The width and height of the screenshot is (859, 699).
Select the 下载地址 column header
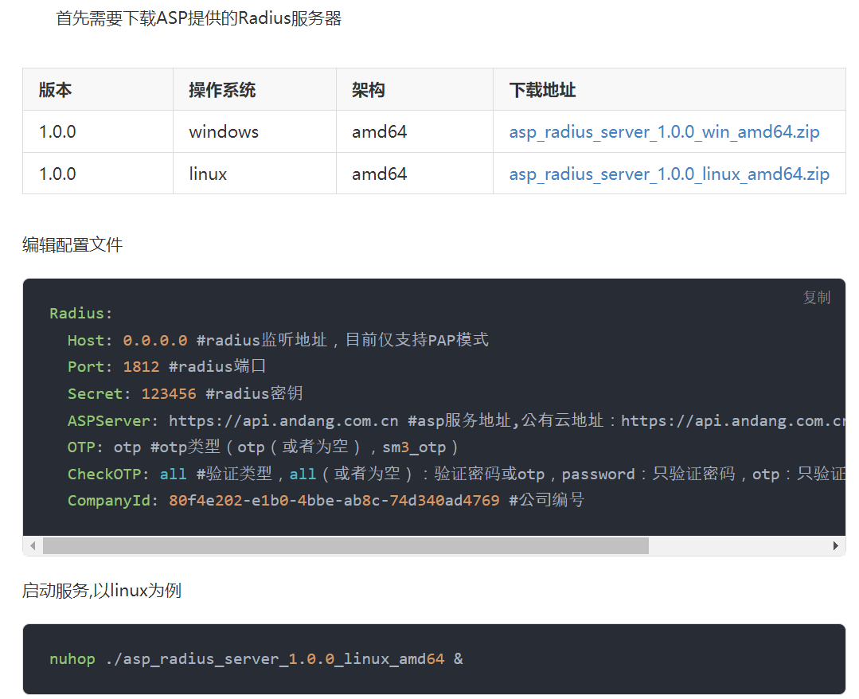click(542, 90)
